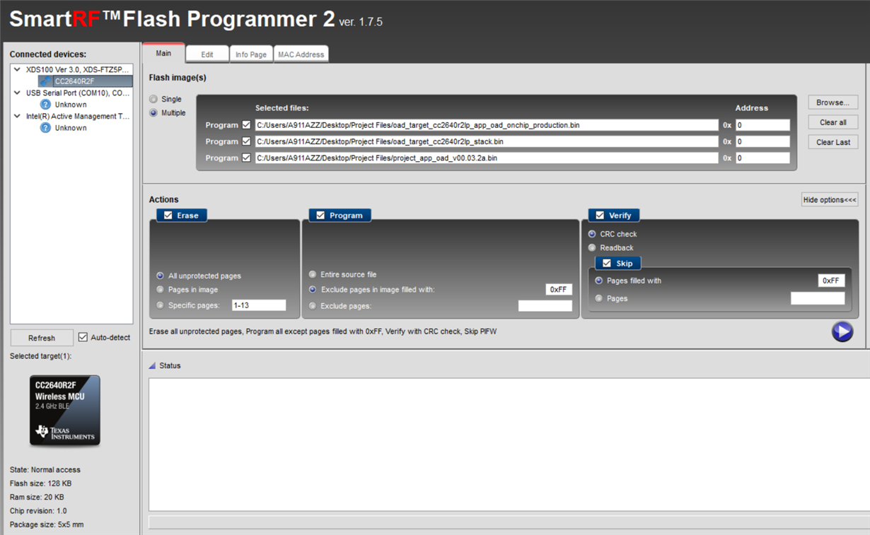Viewport: 870px width, 535px height.
Task: Edit the file path of onchip_production.bin
Action: (x=486, y=125)
